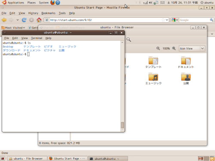The width and height of the screenshot is (215, 161).
Task: Go to Firefox home page icon
Action: (x=39, y=20)
